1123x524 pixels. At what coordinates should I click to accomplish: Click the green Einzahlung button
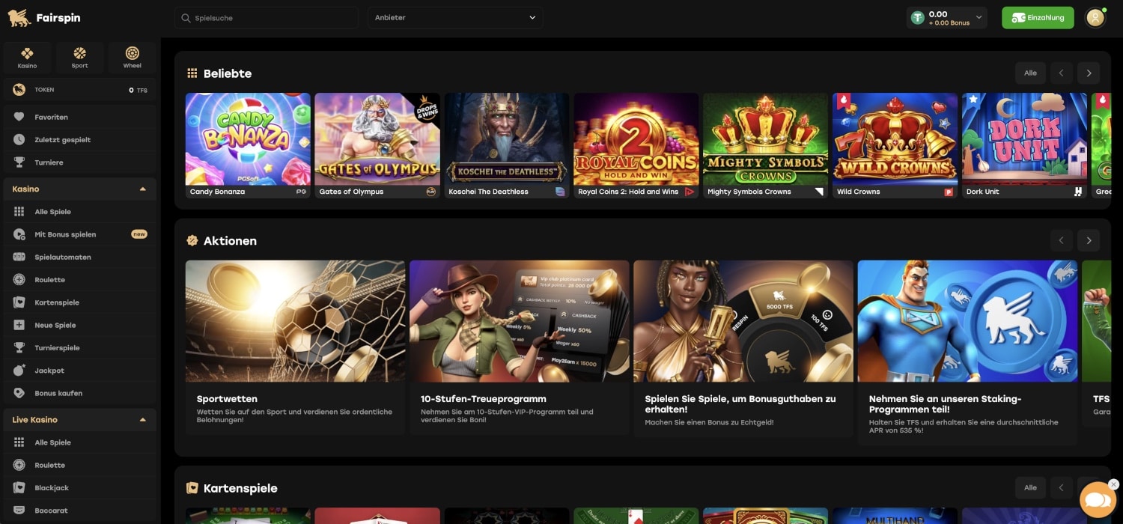coord(1038,17)
